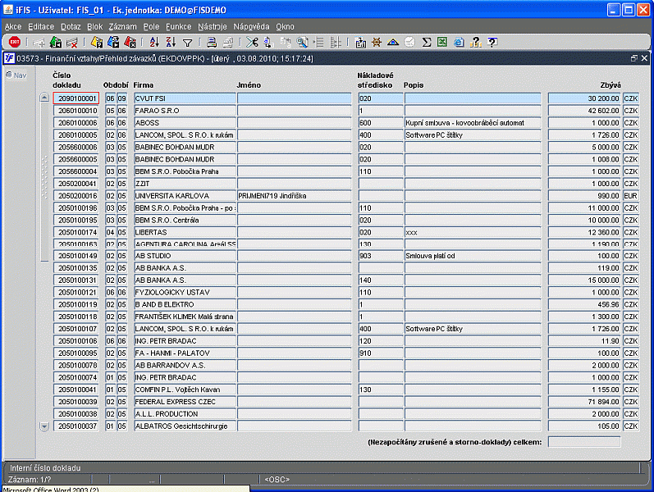Screen dimensions: 654x492
Task: Restore the inner EKDOVPPK window
Action: 634,58
